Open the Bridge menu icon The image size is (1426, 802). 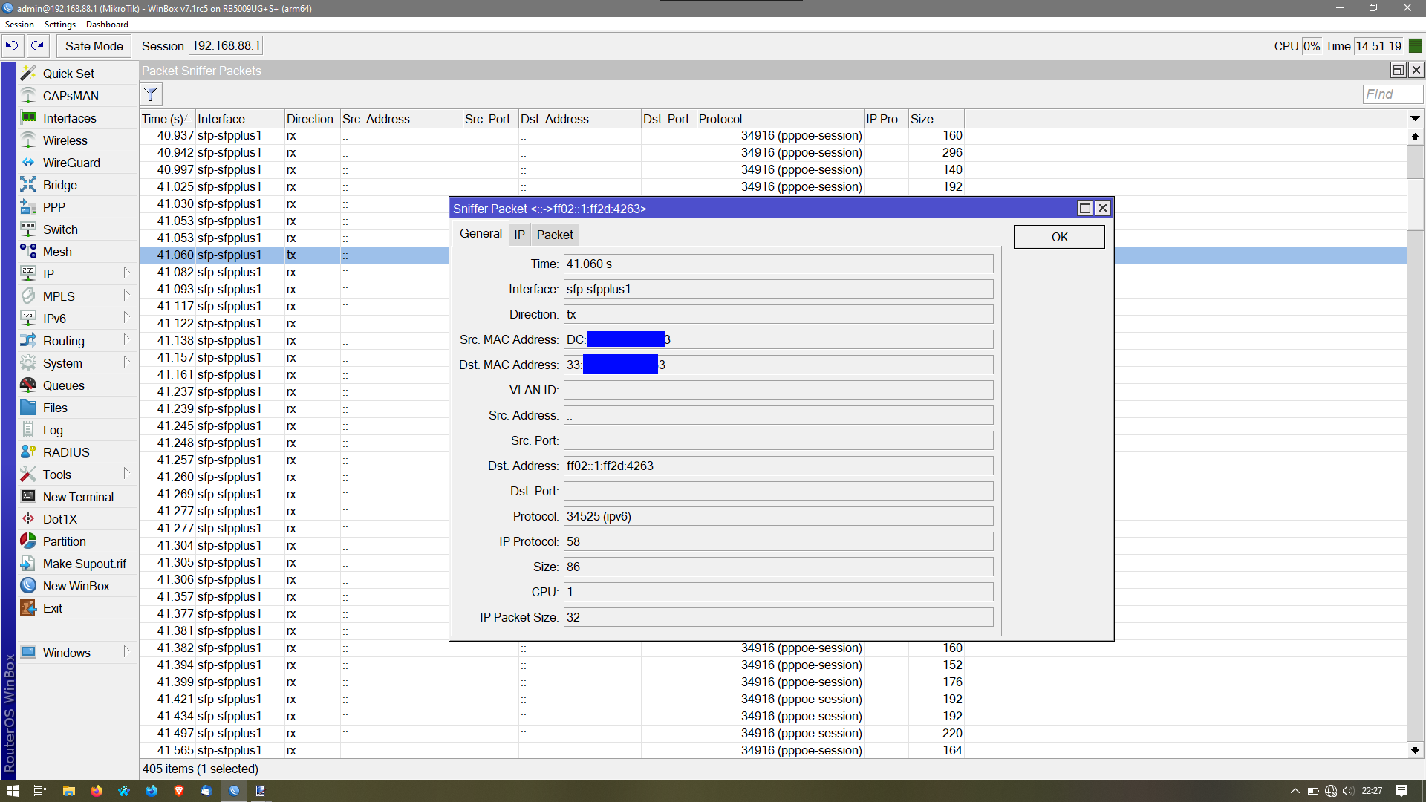tap(28, 185)
